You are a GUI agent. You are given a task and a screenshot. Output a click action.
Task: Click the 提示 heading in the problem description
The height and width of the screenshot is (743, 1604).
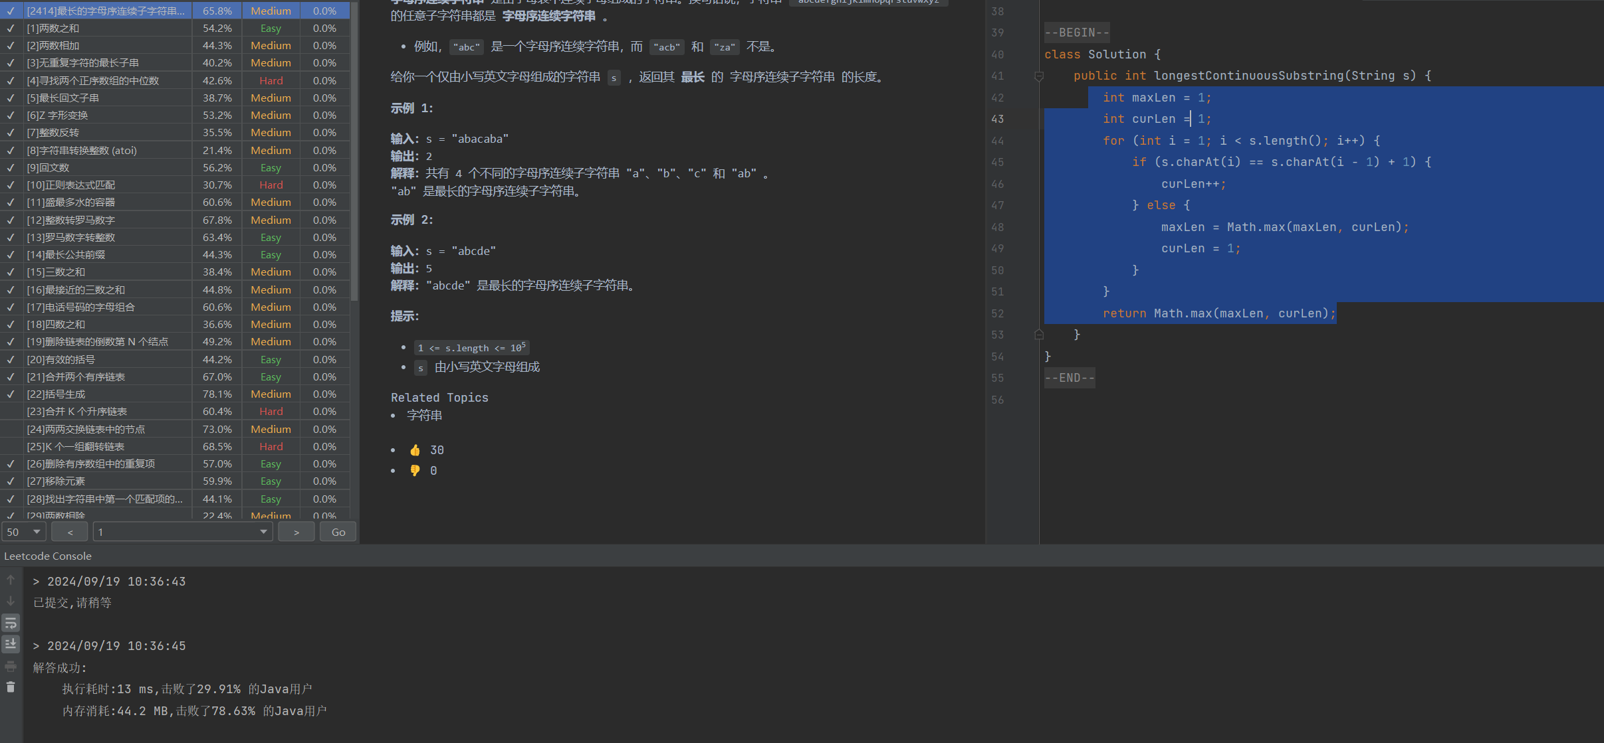405,315
